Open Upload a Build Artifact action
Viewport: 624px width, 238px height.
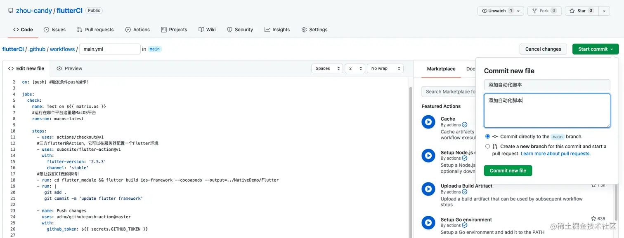tap(466, 186)
